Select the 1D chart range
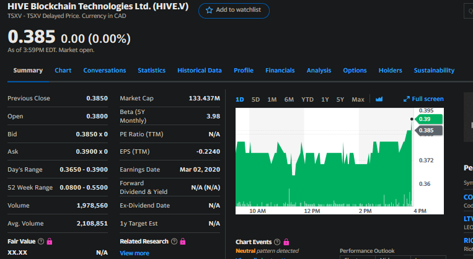The image size is (473, 259). [240, 99]
